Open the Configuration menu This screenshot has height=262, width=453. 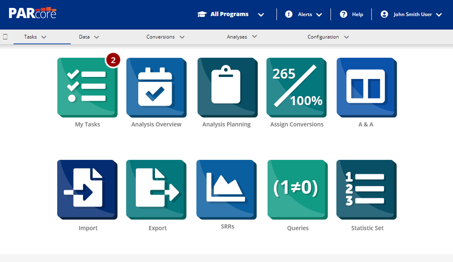328,37
